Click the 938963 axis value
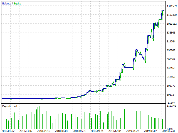 coord(171,33)
